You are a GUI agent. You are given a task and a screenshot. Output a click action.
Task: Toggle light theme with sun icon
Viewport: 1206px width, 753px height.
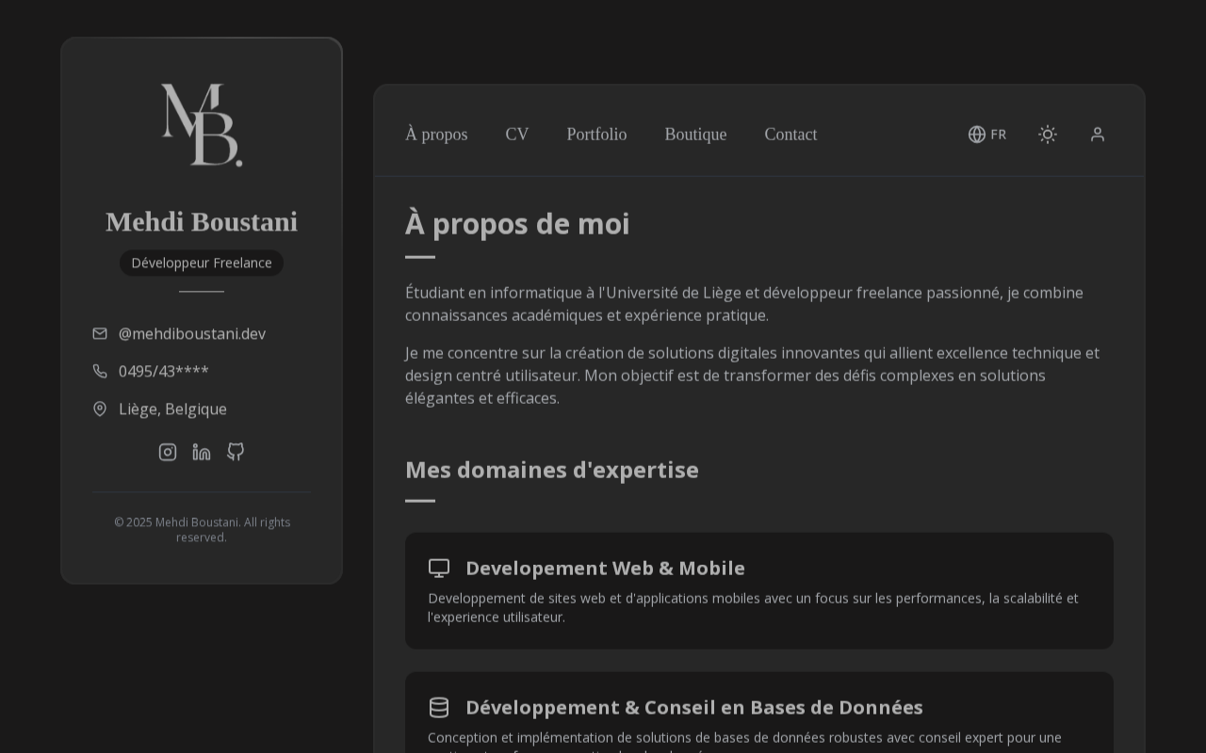[x=1048, y=135]
